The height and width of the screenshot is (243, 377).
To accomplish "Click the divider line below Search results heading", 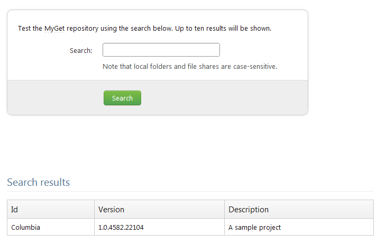I will pos(190,191).
